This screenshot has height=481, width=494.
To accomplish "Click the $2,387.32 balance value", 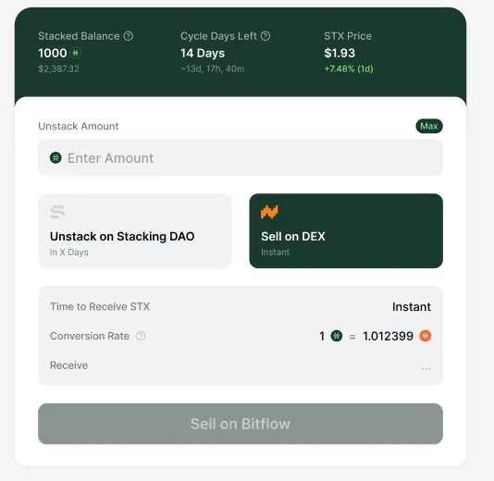I will click(x=58, y=68).
